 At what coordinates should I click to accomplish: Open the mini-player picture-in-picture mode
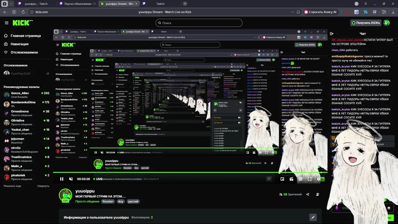[282, 179]
